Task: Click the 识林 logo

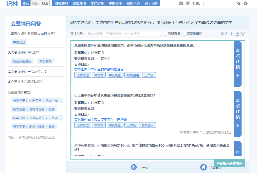Action: pyautogui.click(x=12, y=3)
